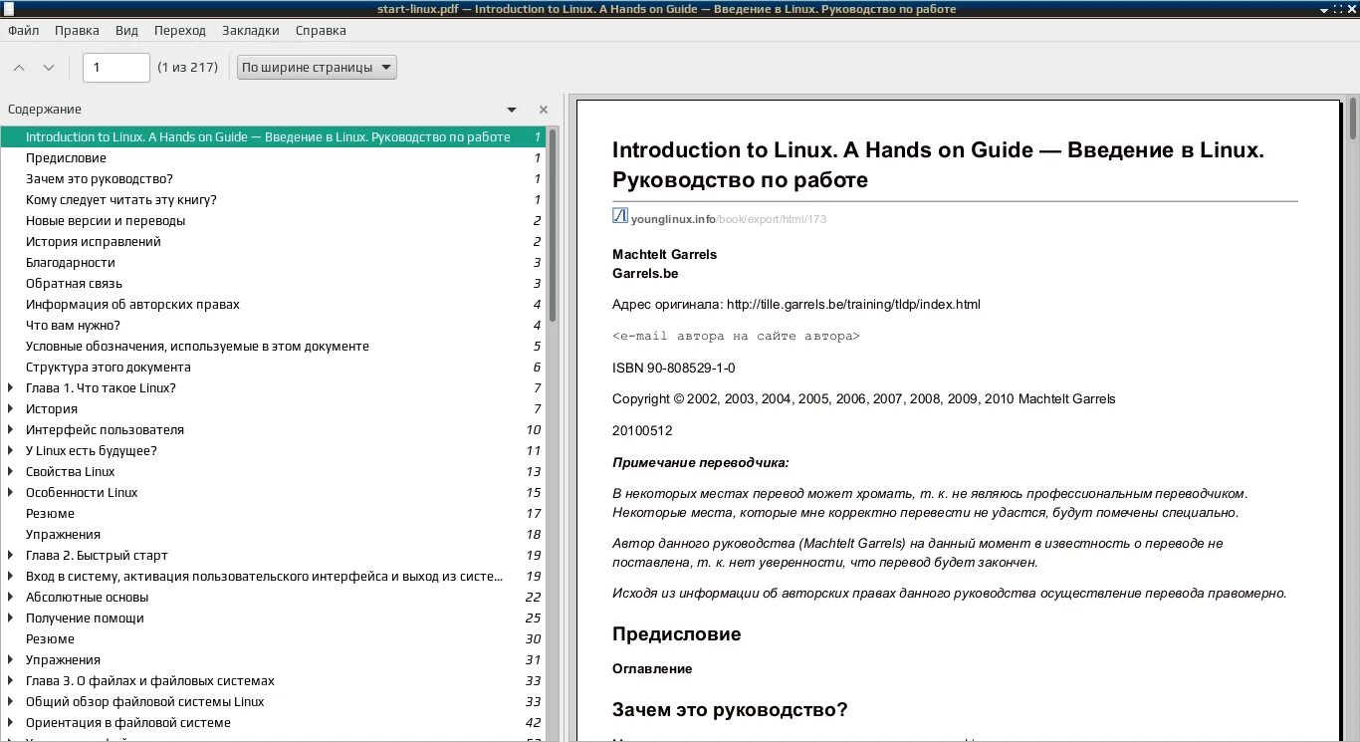Image resolution: width=1360 pixels, height=742 pixels.
Task: Select Зачем это руководство? in the outline
Action: pyautogui.click(x=274, y=179)
